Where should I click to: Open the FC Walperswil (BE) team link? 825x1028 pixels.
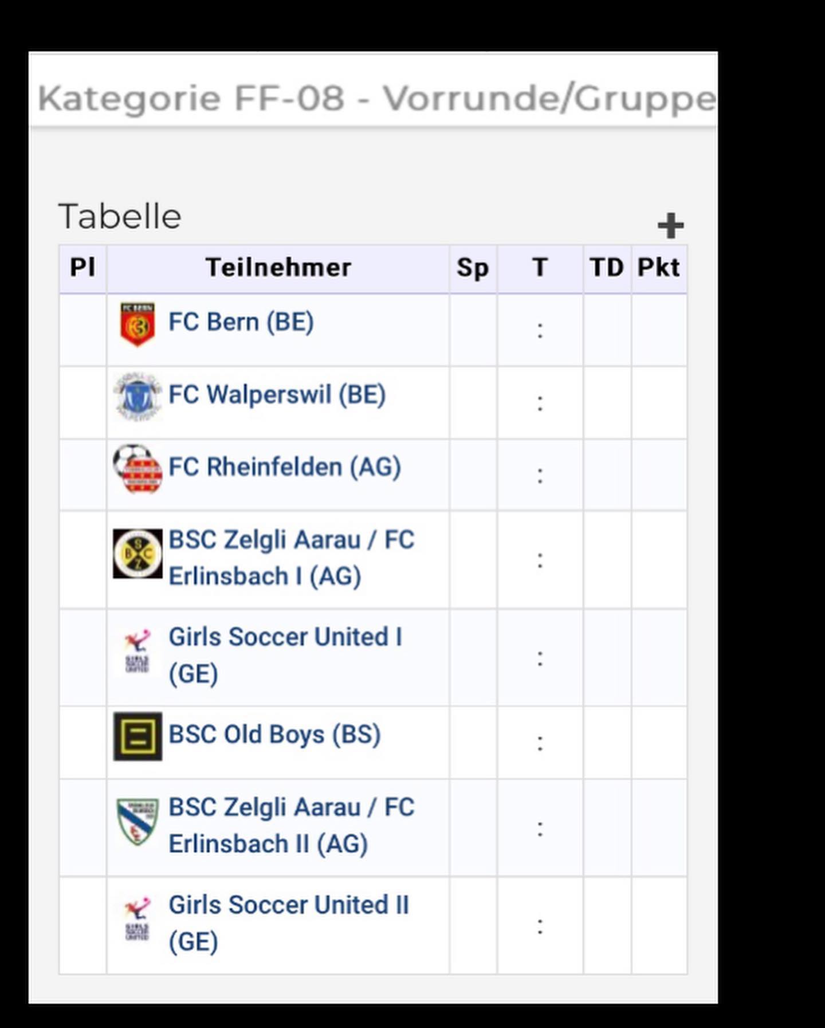pos(277,395)
